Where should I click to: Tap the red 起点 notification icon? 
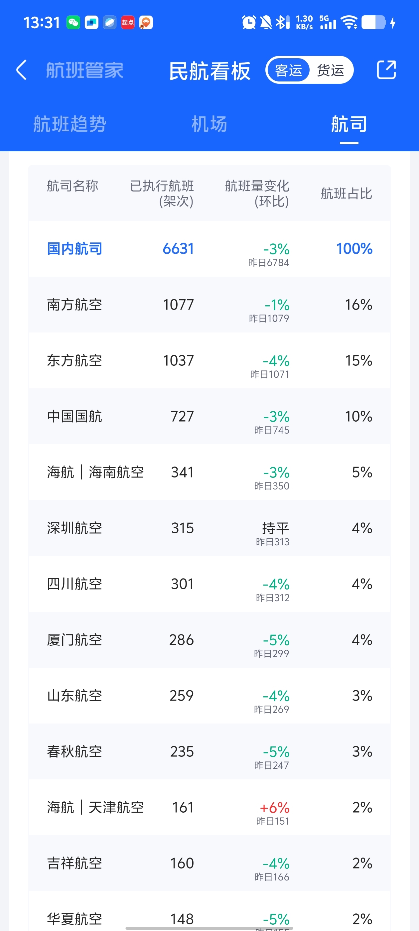tap(128, 23)
